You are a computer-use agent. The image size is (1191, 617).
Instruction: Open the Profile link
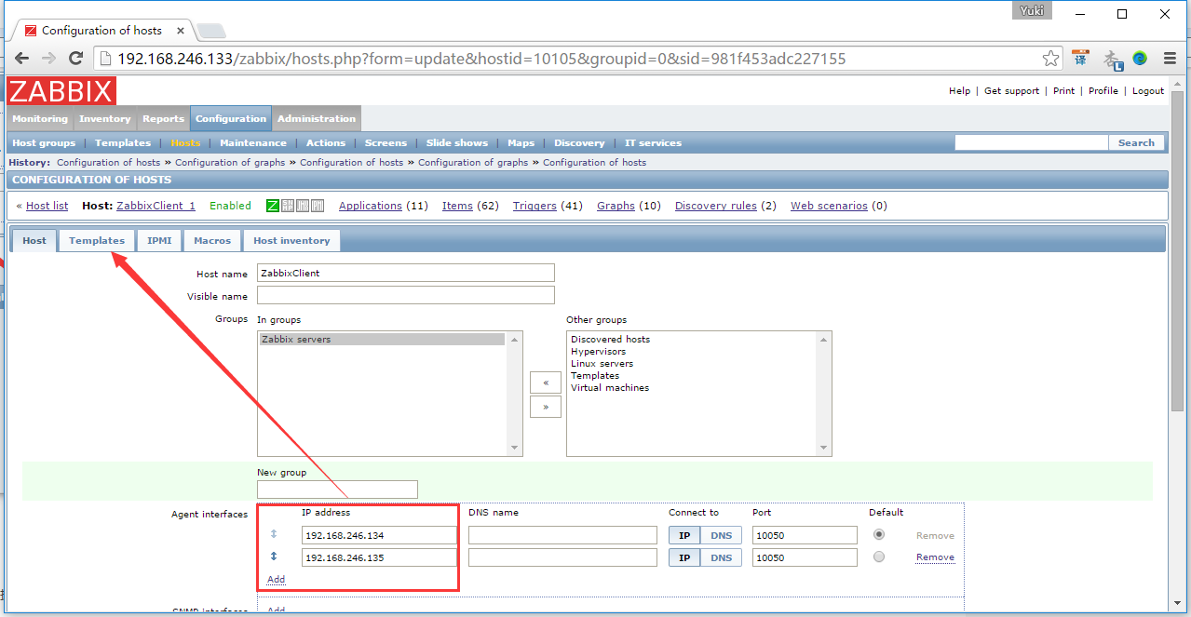(1103, 91)
